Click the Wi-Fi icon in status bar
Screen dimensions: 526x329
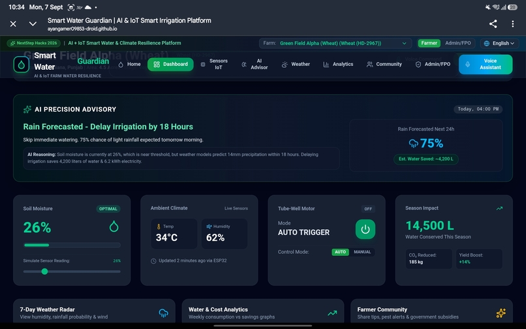coord(496,7)
